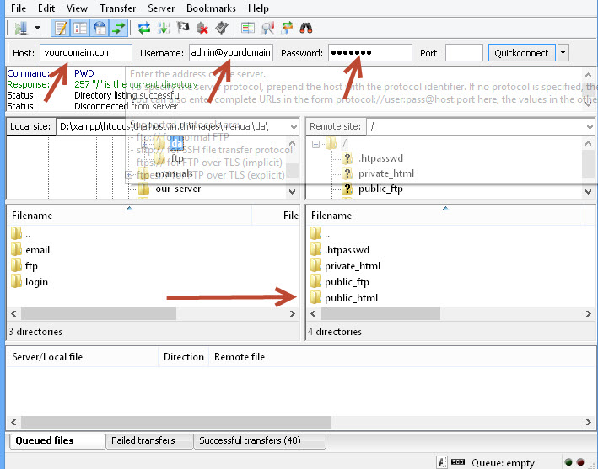Click the red activity indicator in status bar
Image resolution: width=598 pixels, height=469 pixels.
pos(580,462)
